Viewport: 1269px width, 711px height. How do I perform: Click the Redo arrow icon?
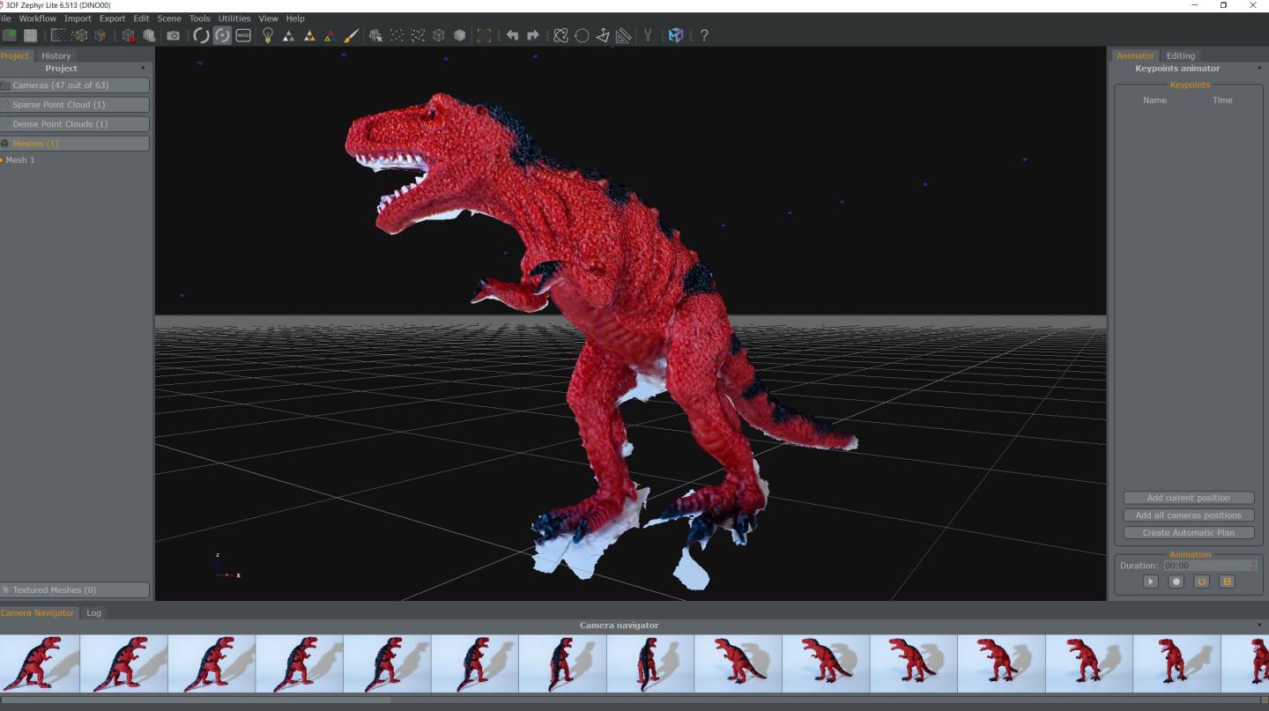point(533,35)
